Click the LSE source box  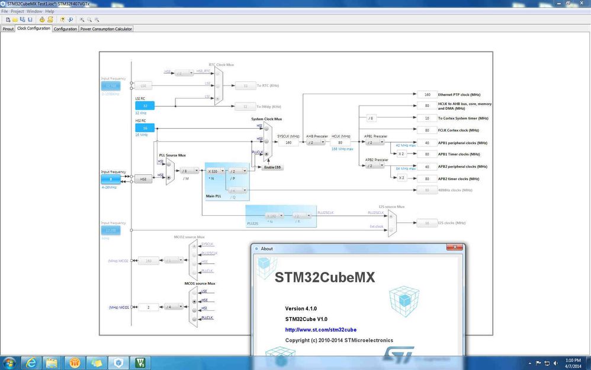coord(143,86)
